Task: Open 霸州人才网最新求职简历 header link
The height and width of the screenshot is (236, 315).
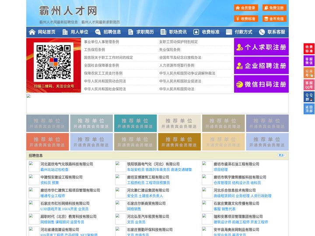Action: (x=101, y=22)
